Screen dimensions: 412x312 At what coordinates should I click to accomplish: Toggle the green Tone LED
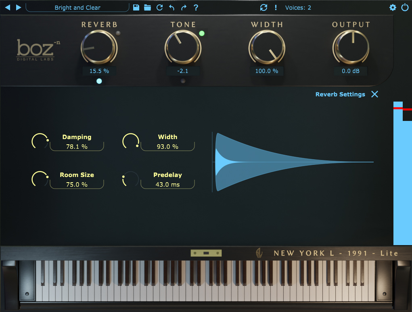coord(202,33)
